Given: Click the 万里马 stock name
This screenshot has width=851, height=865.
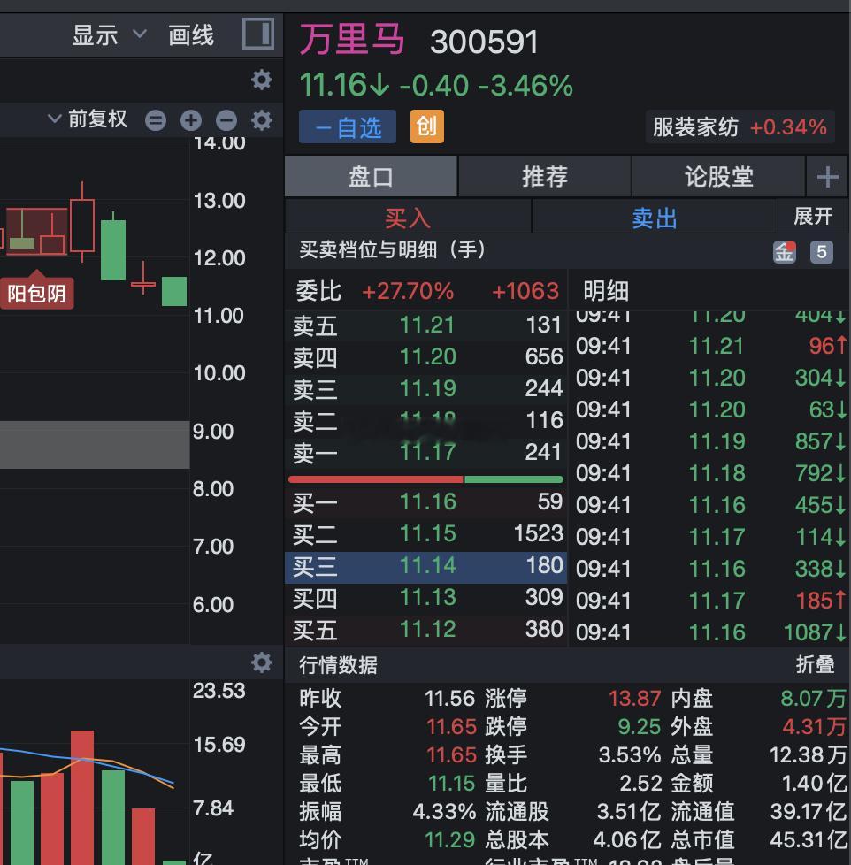Looking at the screenshot, I should [x=352, y=40].
